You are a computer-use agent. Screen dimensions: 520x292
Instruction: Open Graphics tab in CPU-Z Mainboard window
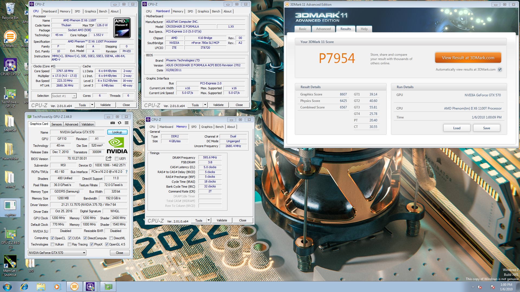(x=203, y=11)
